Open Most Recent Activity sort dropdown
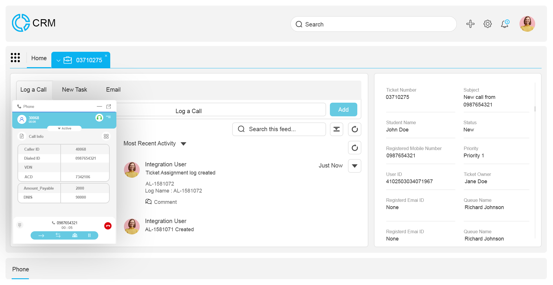 click(183, 144)
